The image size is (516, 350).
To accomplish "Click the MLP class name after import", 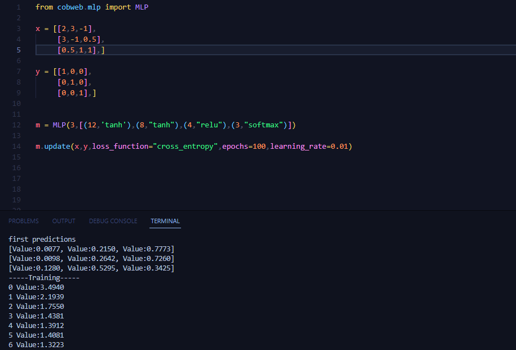I will point(142,7).
